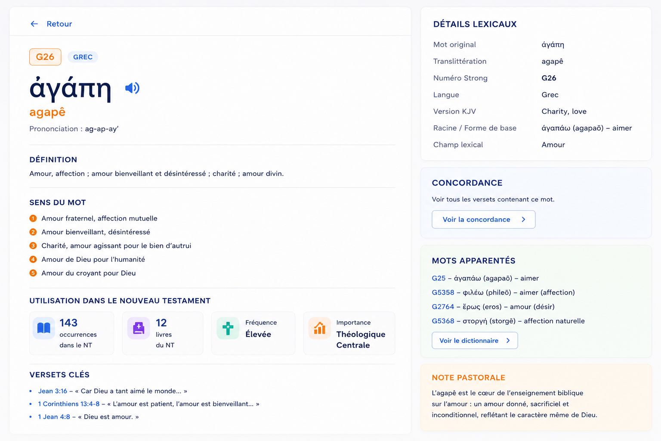
Task: Click 'Charity, love' KJV version value
Action: coord(564,112)
